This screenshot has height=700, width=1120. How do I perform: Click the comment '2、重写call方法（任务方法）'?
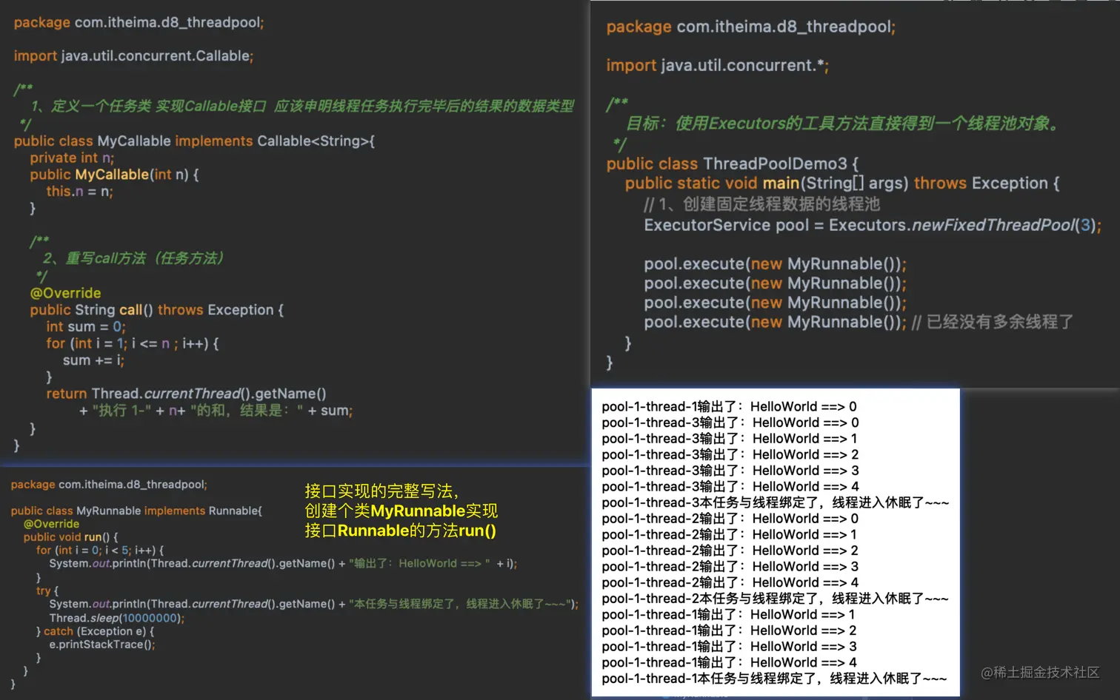(133, 258)
